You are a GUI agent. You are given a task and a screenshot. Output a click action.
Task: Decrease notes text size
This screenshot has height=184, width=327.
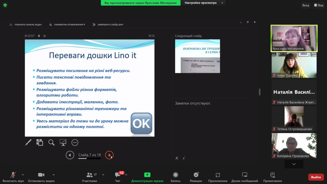coord(184,158)
